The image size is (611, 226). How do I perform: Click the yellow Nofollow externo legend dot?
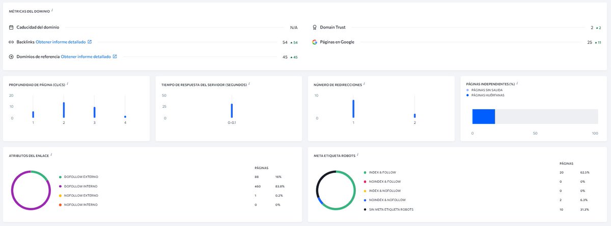(61, 196)
